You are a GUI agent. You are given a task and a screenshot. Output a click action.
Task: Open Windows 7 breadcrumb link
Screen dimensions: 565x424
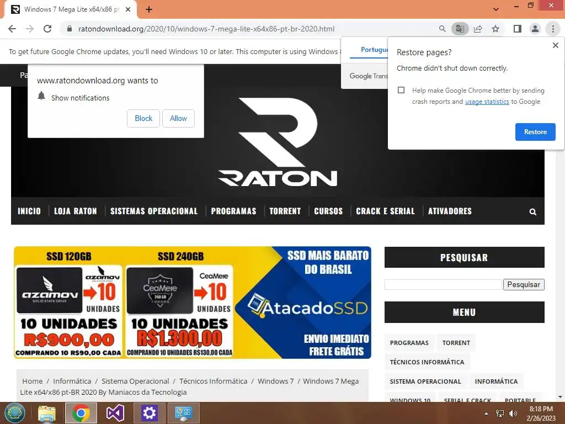pyautogui.click(x=276, y=381)
